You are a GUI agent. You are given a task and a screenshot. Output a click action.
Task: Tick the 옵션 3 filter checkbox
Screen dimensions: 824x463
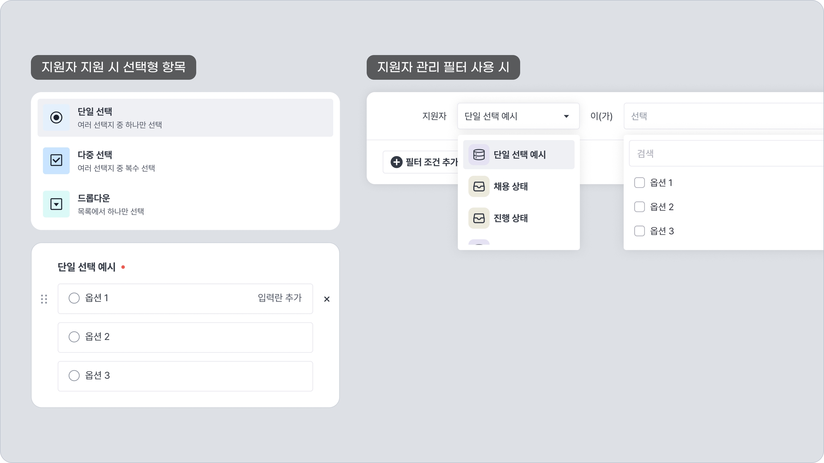(639, 231)
